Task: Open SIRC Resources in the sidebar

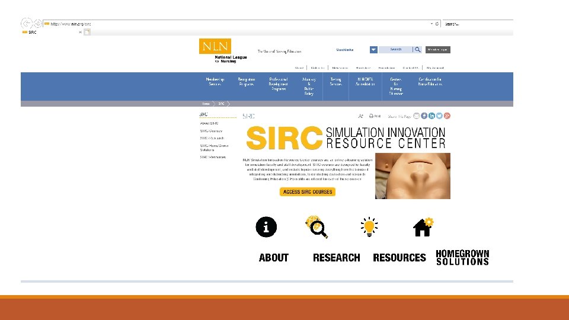Action: tap(213, 157)
